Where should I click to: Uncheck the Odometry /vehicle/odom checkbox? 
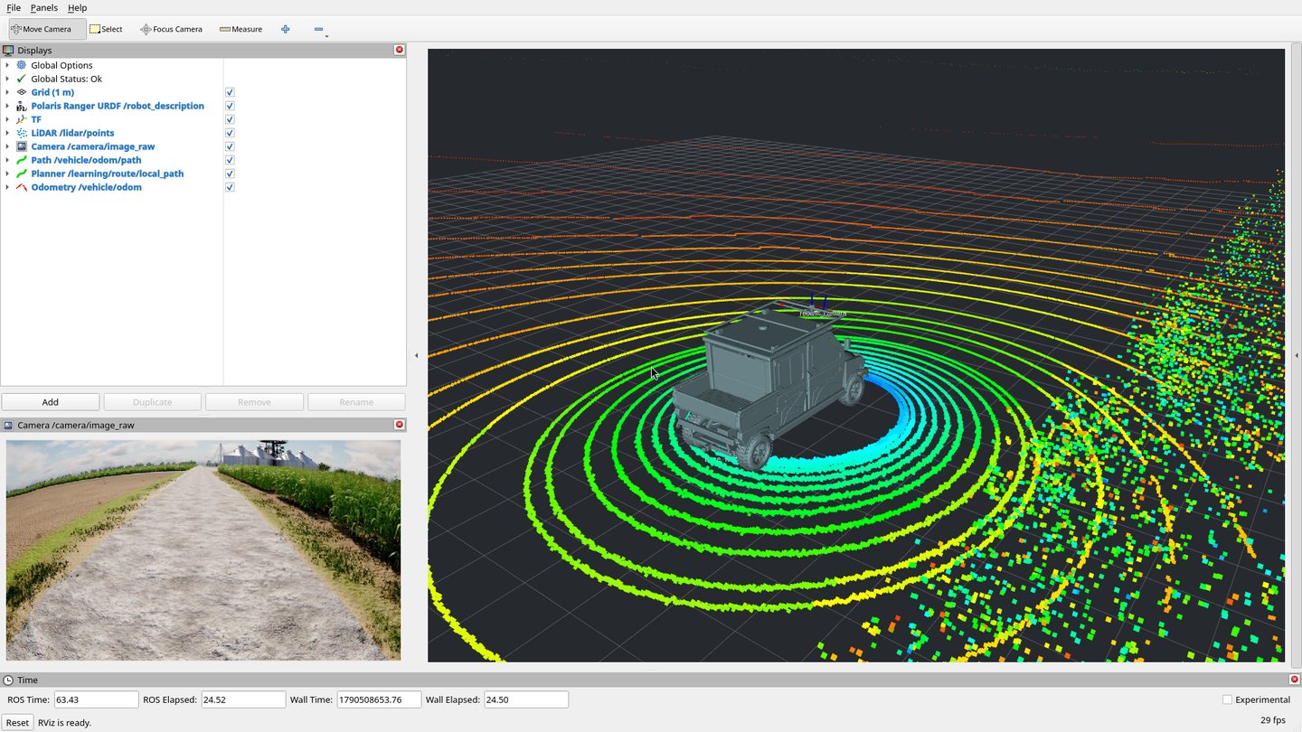pos(230,187)
